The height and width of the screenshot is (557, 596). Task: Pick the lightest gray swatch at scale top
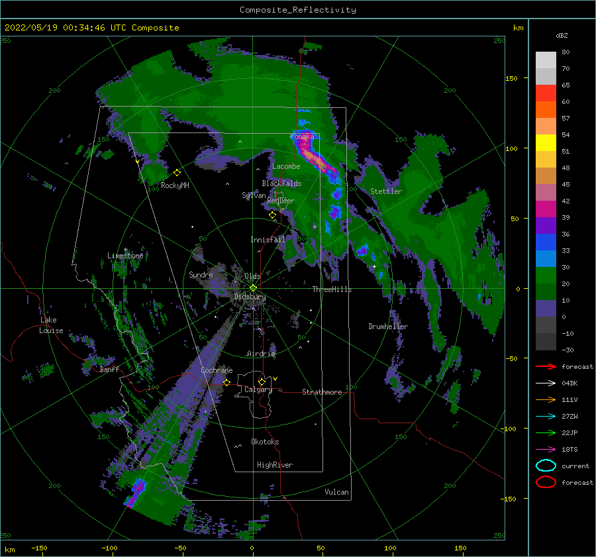[546, 60]
